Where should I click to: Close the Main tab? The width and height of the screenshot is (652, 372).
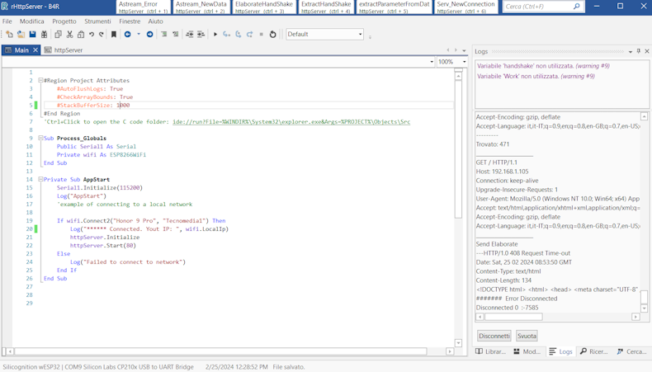(x=35, y=50)
